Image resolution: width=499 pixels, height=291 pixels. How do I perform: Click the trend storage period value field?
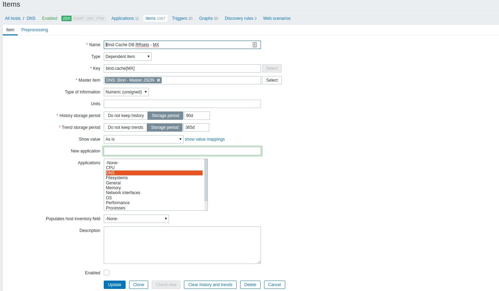[196, 127]
